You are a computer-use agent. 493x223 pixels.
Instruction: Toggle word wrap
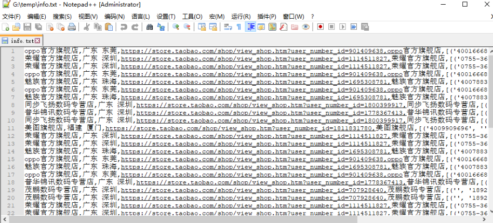pyautogui.click(x=228, y=27)
